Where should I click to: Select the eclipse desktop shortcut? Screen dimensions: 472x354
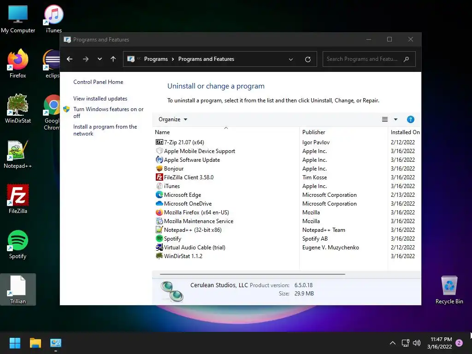tap(52, 64)
